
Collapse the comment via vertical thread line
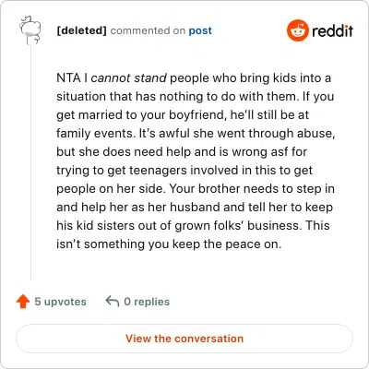(x=30, y=162)
